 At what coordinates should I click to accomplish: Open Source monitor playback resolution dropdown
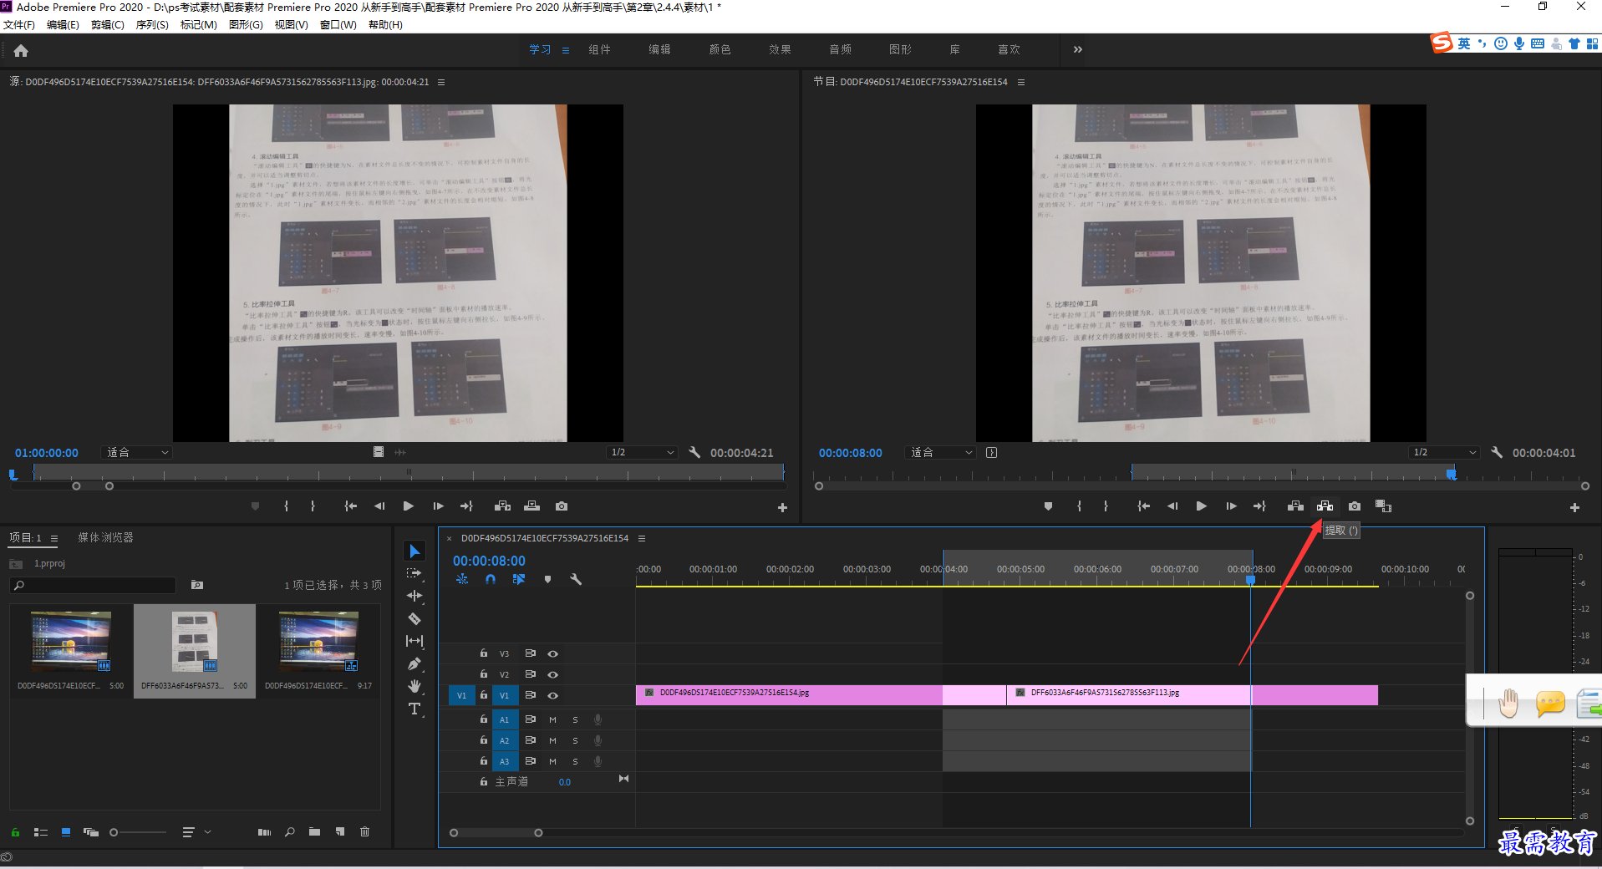pos(642,452)
